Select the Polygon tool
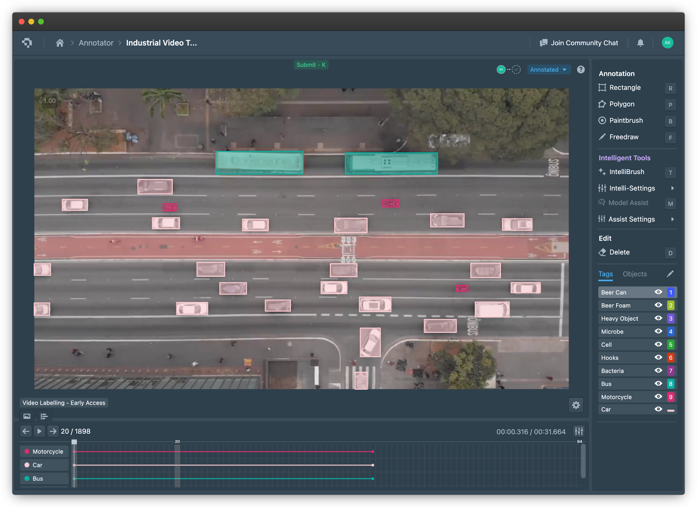The image size is (697, 507). tap(621, 104)
